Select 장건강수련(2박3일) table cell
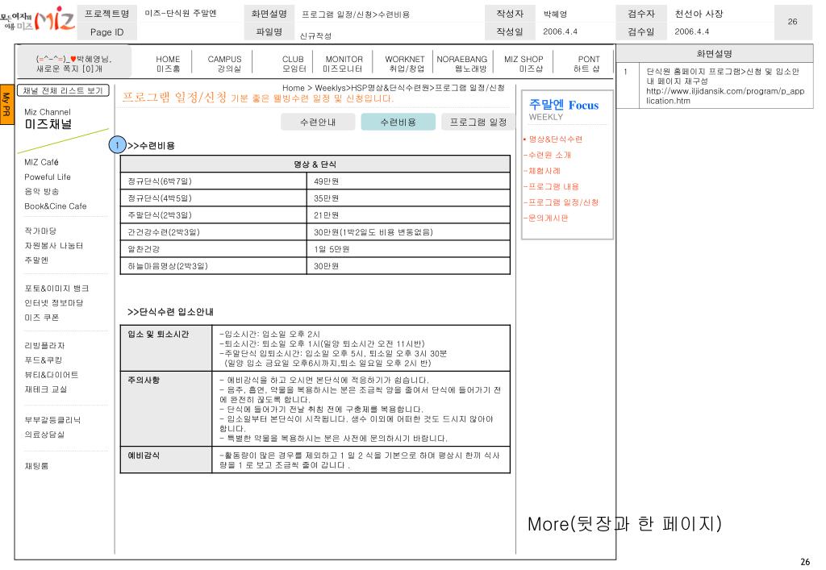Image resolution: width=826 pixels, height=570 pixels. [213, 232]
